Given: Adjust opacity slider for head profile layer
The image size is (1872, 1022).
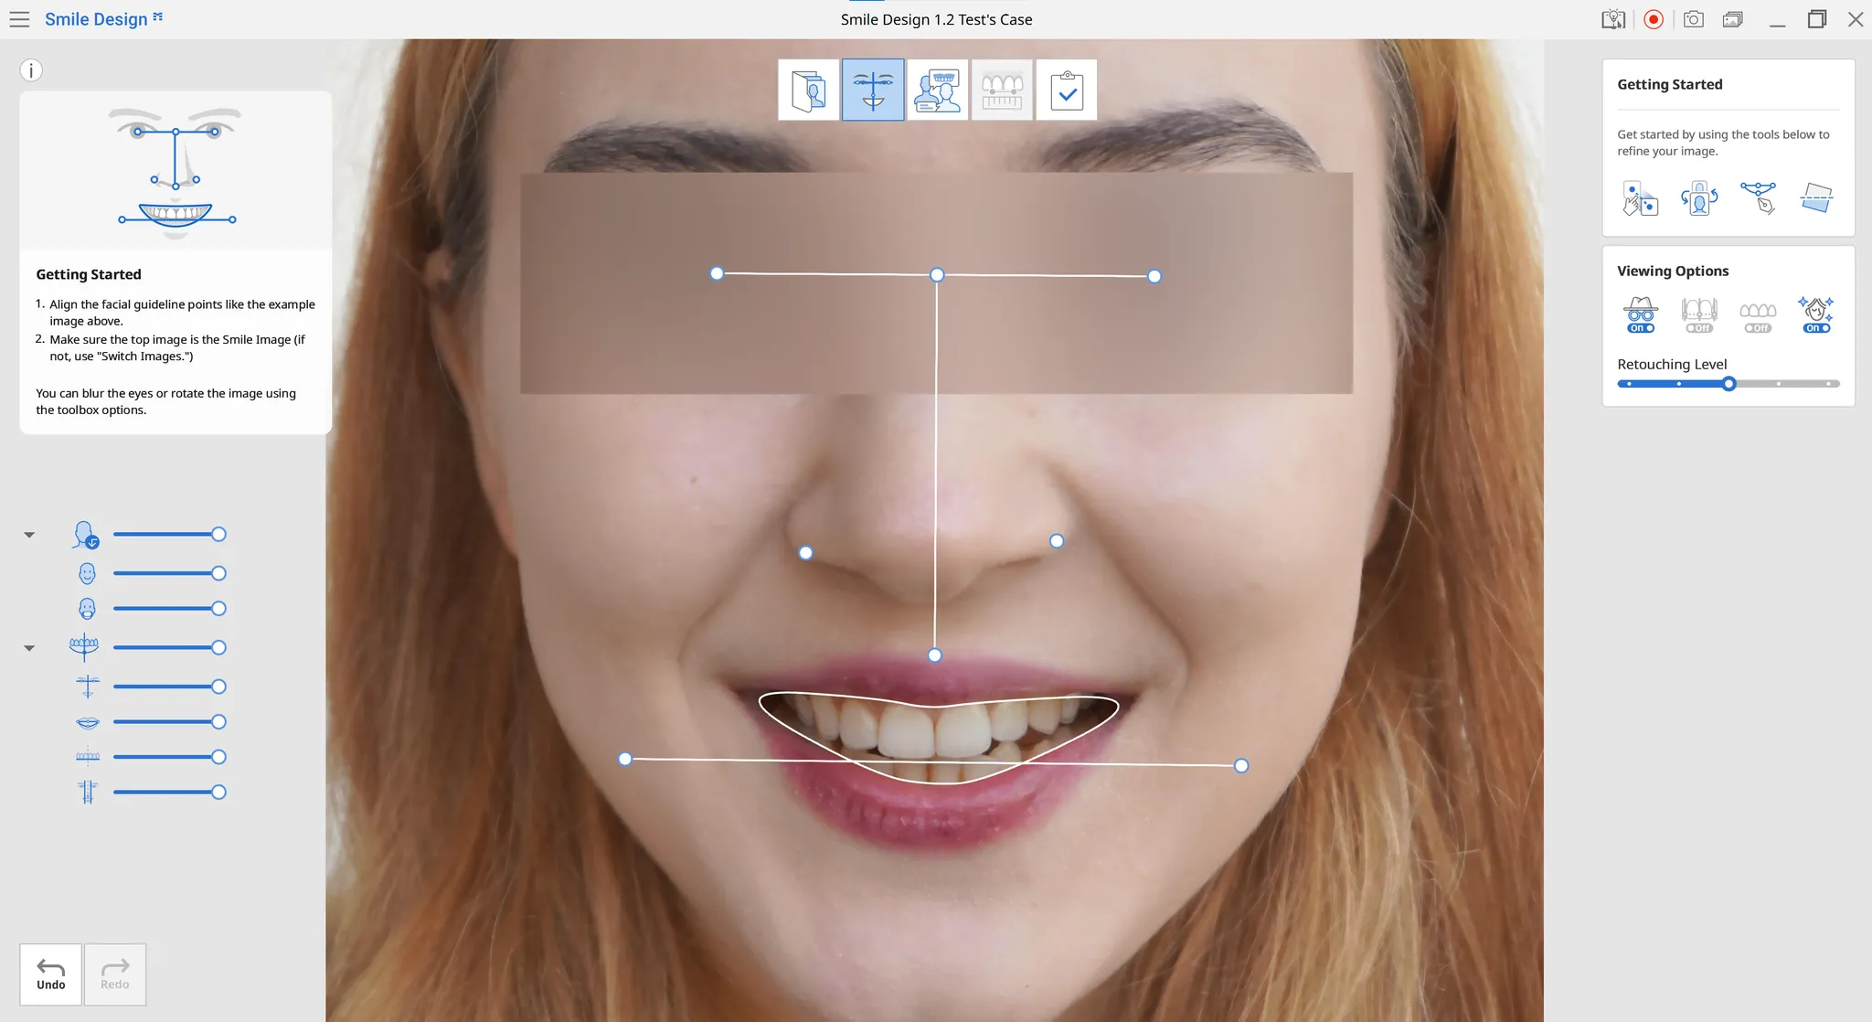Looking at the screenshot, I should pos(169,535).
